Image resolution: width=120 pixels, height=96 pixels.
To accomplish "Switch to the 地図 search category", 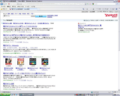I will tap(28, 14).
